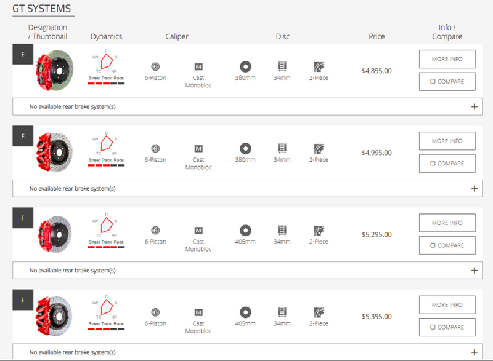Tick the Compare checkbox for the $5,295.00 system

pyautogui.click(x=433, y=245)
